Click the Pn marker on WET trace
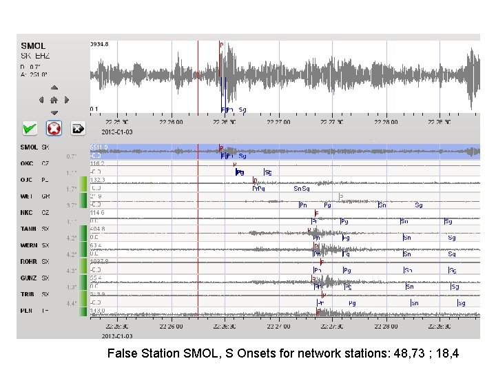 coord(302,205)
